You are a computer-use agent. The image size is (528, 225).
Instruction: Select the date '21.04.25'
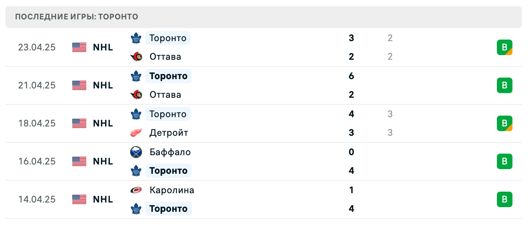[37, 85]
